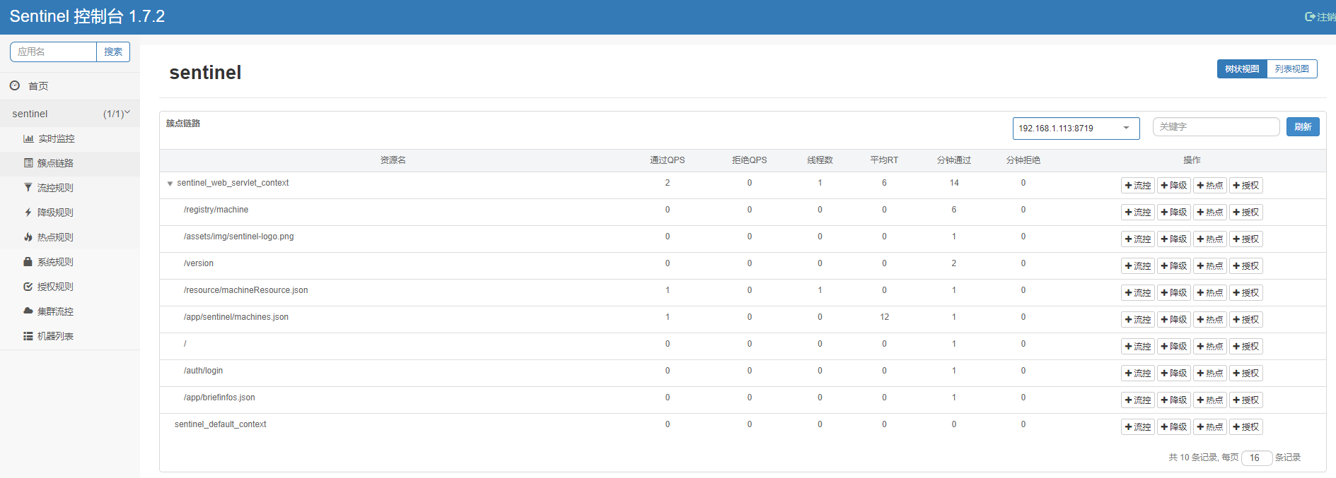
Task: Add 热点 rule for the / resource
Action: [1210, 346]
